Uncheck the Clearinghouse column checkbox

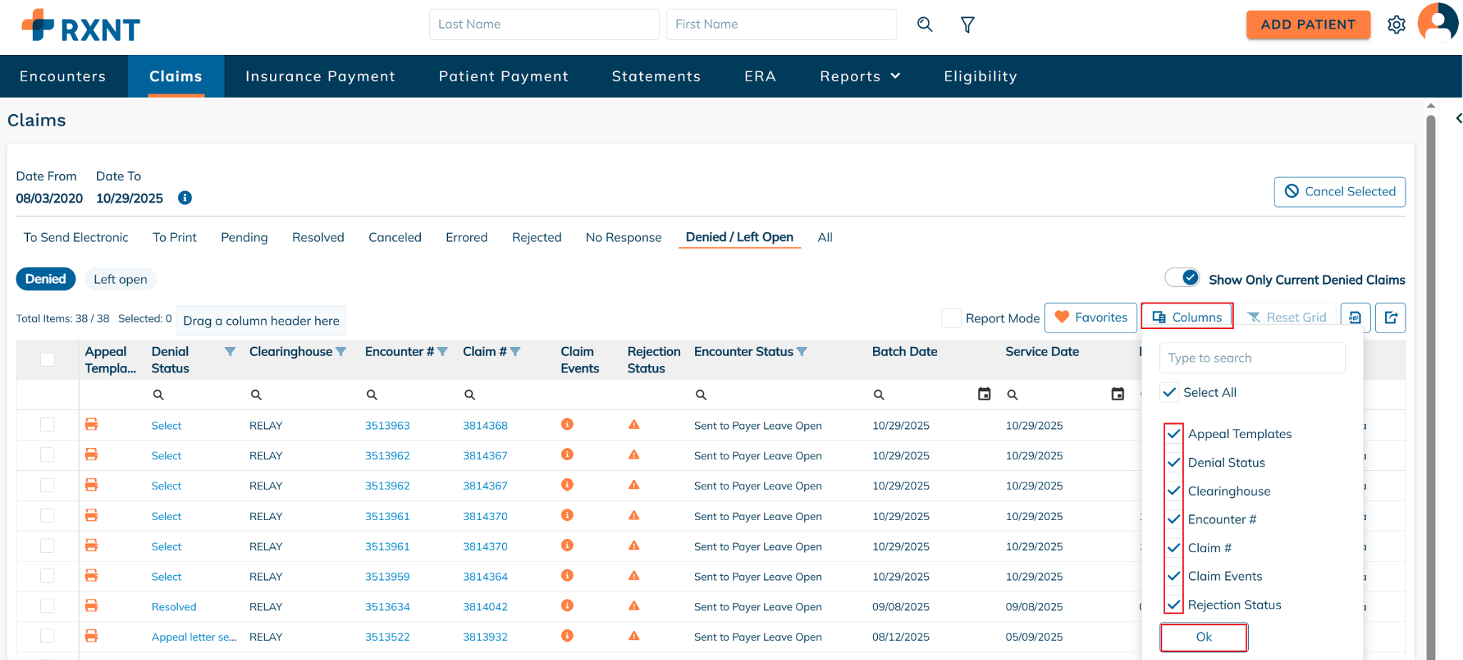[1174, 491]
